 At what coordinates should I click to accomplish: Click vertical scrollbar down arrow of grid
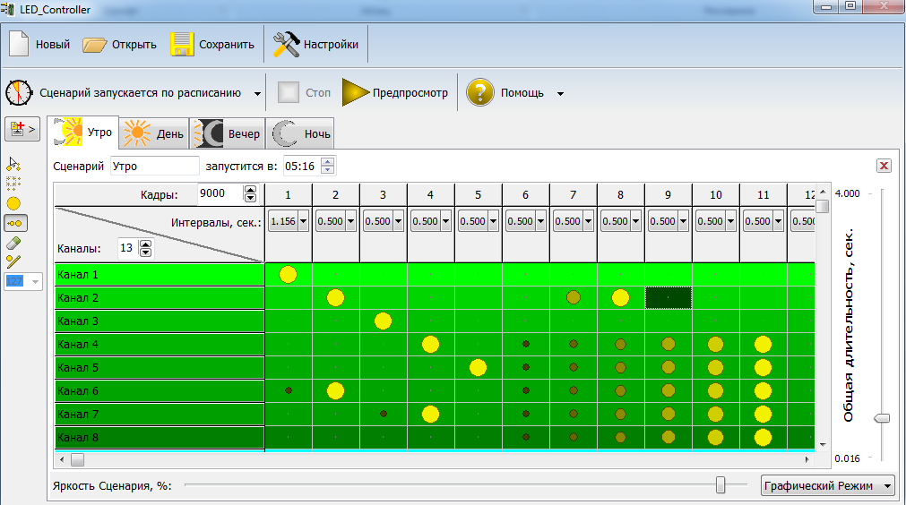click(x=823, y=445)
